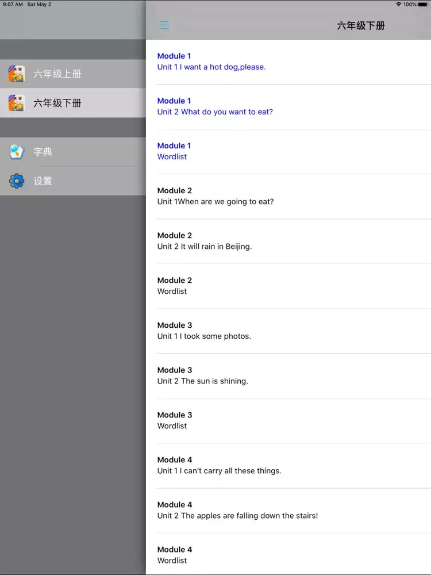The height and width of the screenshot is (575, 431).
Task: Open the Module 1 Wordlist
Action: tap(288, 151)
